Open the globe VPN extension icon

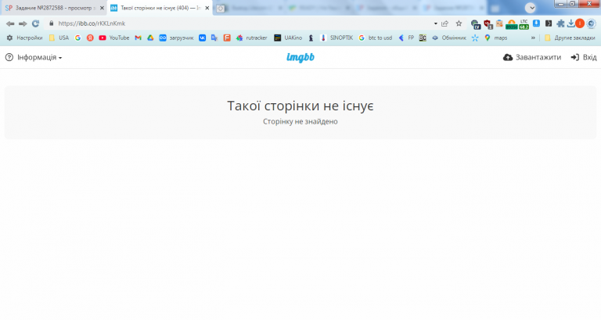(x=476, y=24)
